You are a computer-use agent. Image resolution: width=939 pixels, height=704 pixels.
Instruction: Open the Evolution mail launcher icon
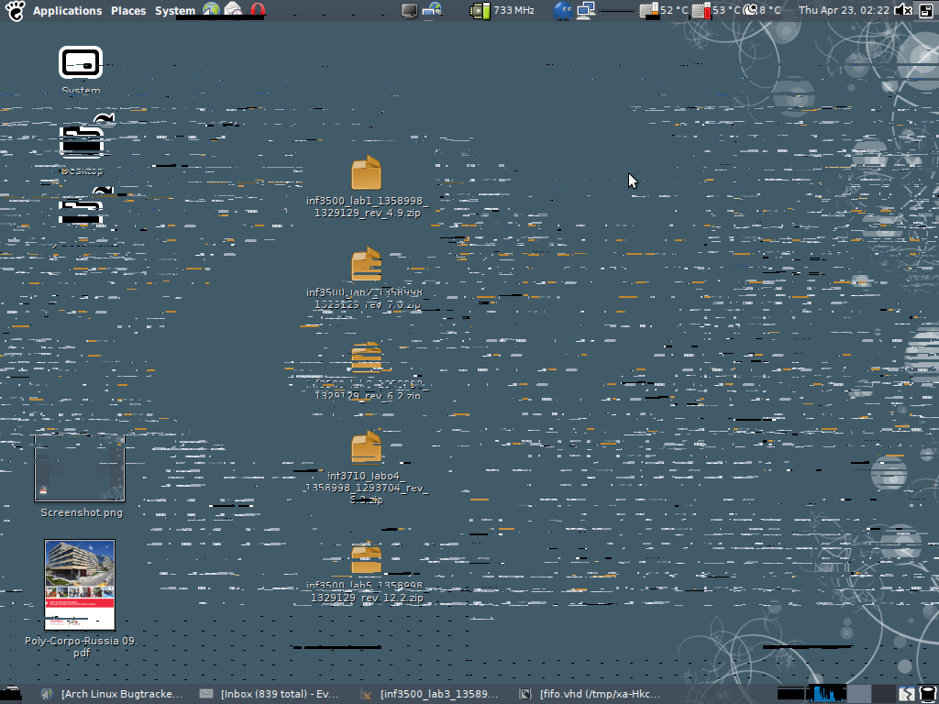coord(234,10)
